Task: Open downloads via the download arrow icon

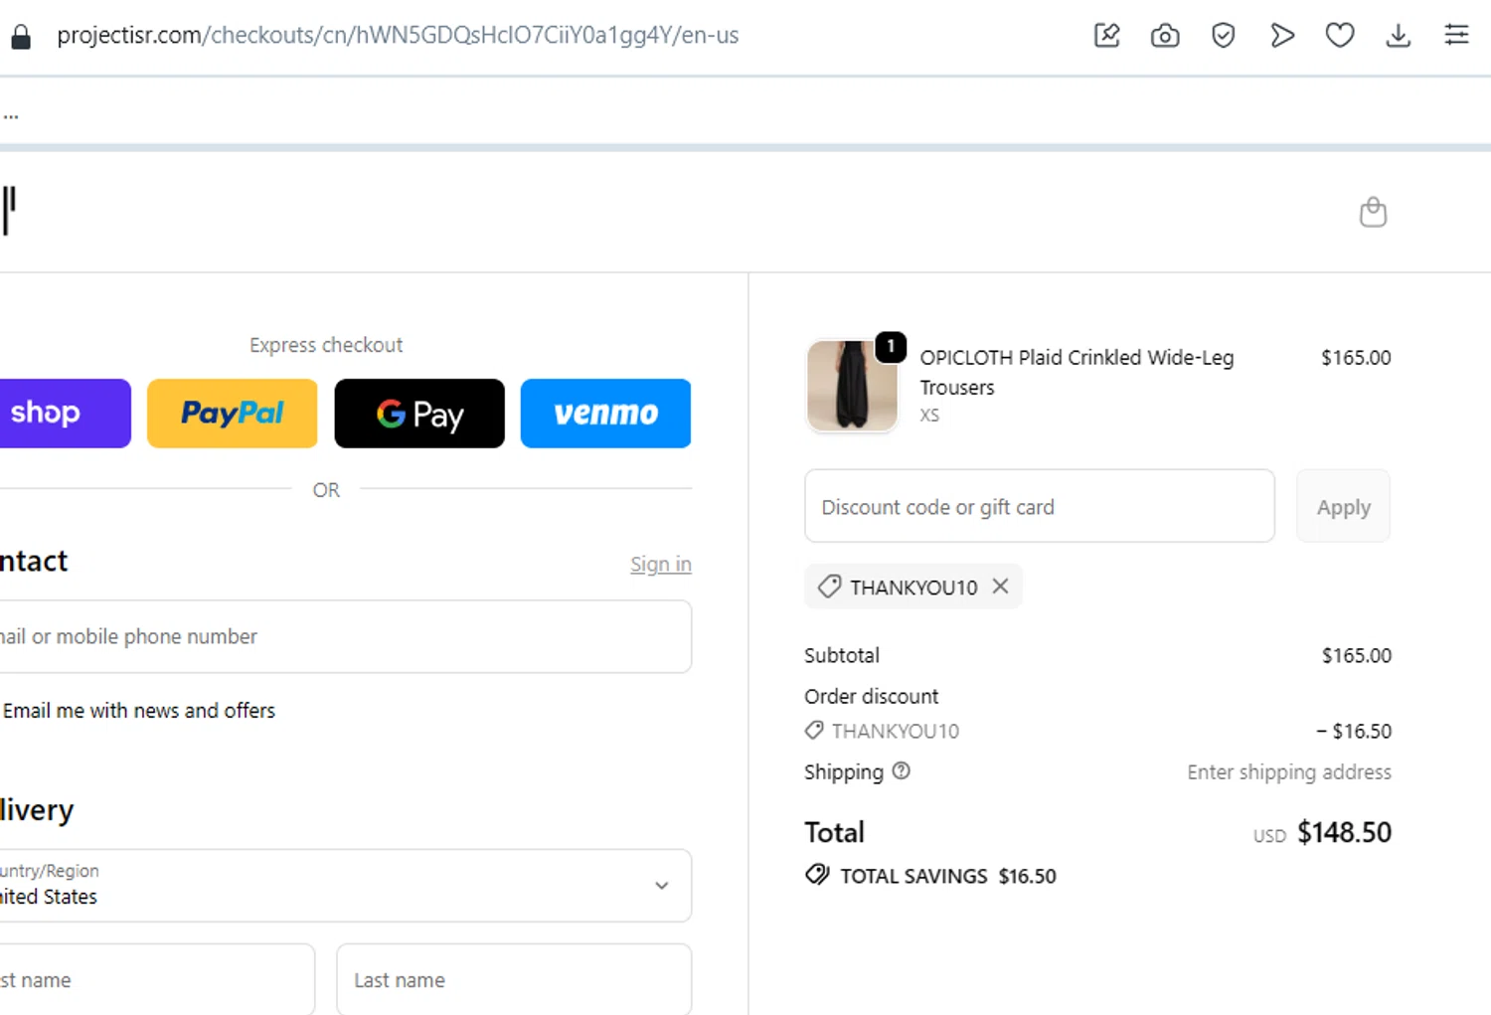Action: [x=1398, y=36]
